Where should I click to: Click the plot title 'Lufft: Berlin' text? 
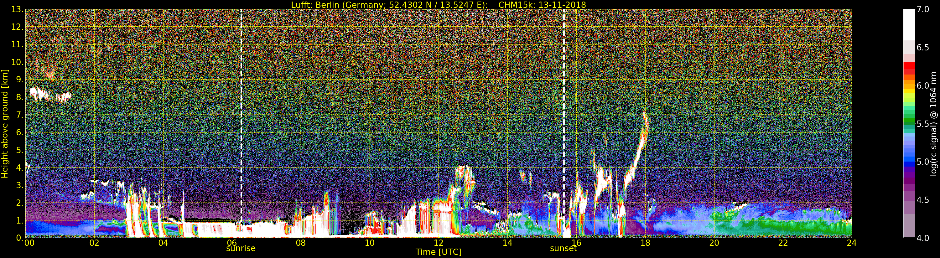click(x=315, y=5)
